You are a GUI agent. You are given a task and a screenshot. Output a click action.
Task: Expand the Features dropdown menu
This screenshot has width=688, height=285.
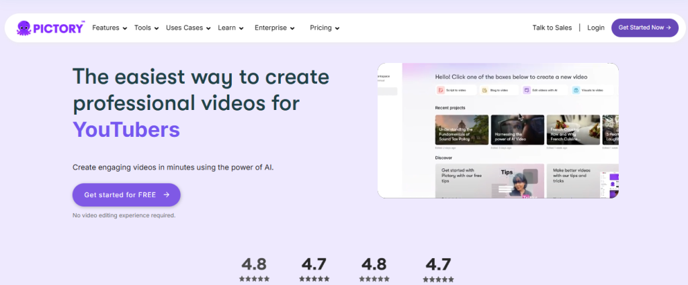pyautogui.click(x=110, y=28)
